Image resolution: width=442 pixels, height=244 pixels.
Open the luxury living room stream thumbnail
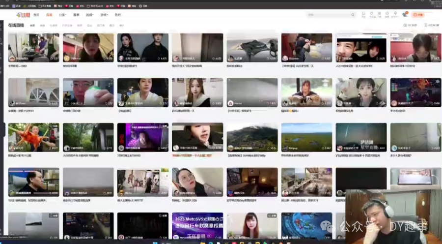pyautogui.click(x=306, y=182)
